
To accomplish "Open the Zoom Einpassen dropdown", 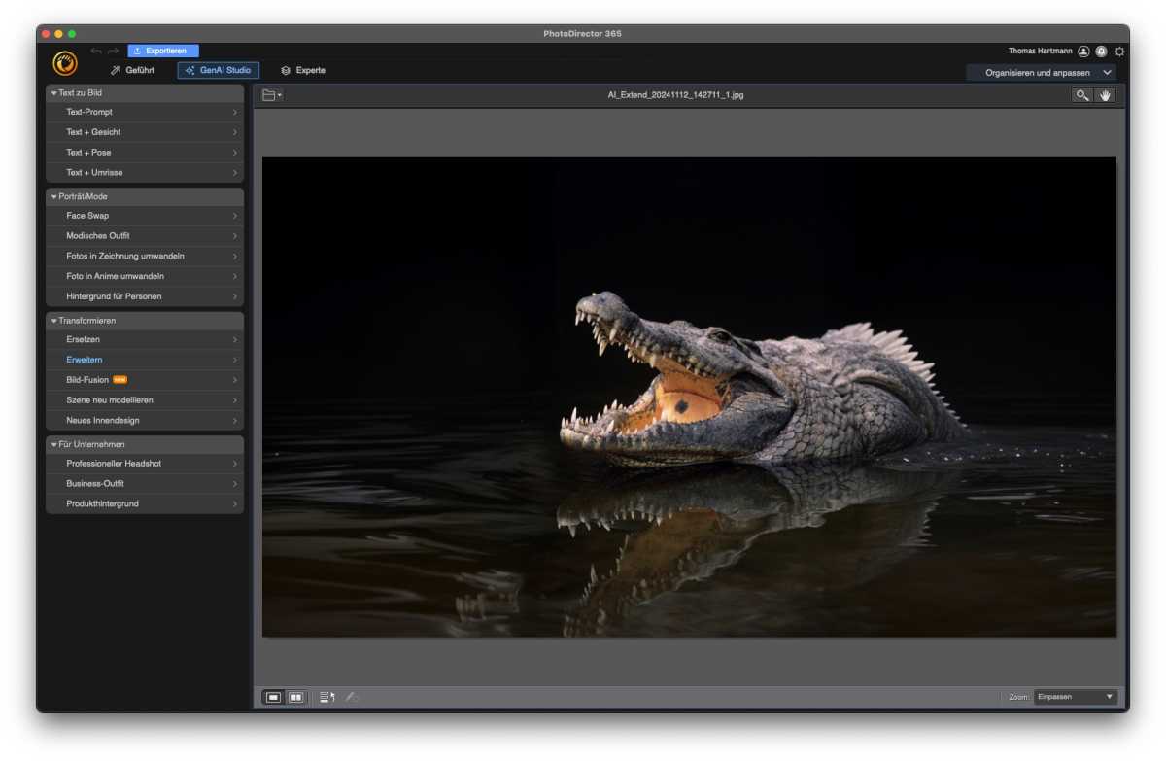I will (x=1076, y=697).
